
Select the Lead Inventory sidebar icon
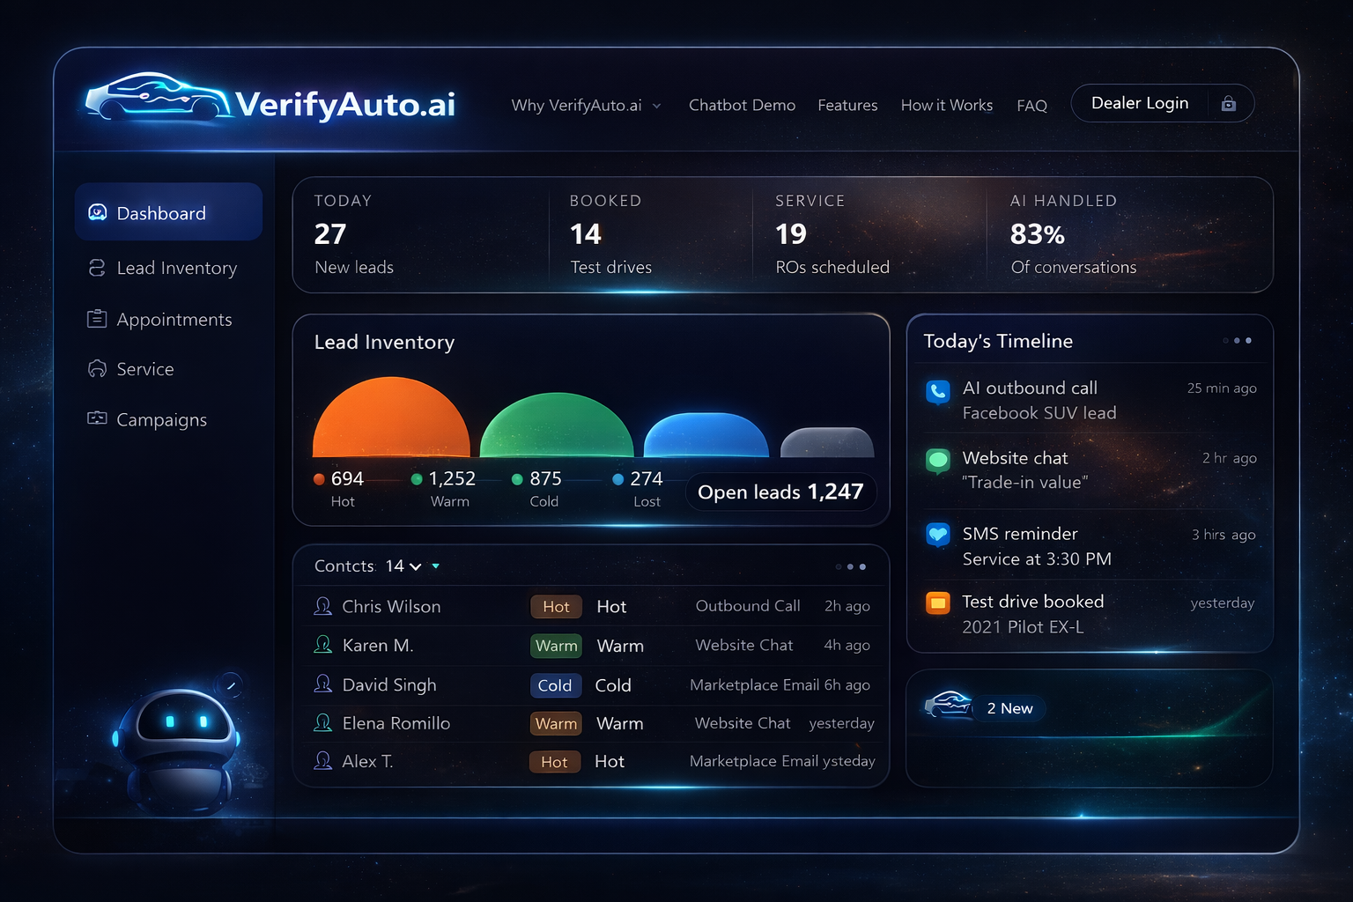(97, 268)
